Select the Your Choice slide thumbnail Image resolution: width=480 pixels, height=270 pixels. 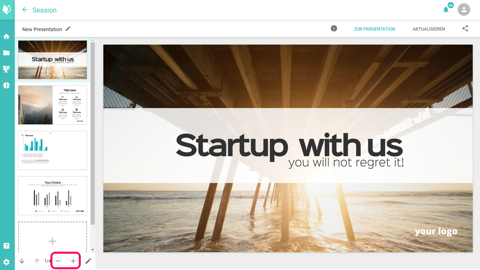[52, 196]
